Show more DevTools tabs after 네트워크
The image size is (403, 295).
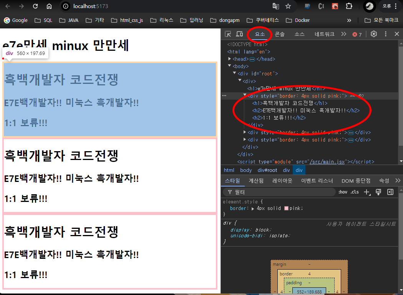(x=343, y=34)
